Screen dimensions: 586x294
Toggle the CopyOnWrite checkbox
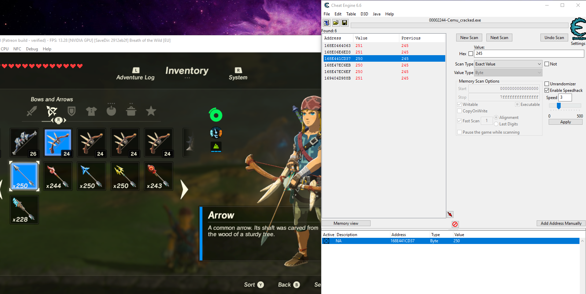click(x=460, y=111)
